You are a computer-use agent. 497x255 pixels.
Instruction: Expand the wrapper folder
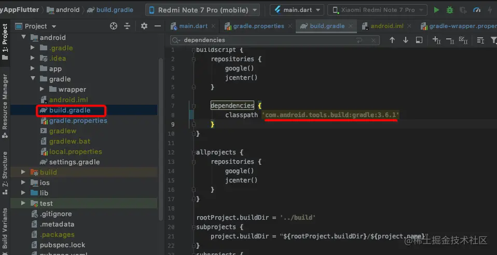[x=42, y=89]
